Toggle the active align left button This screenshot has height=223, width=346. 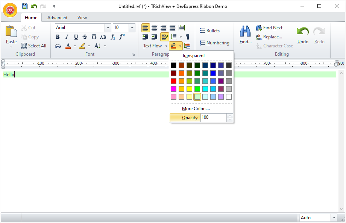pos(146,28)
